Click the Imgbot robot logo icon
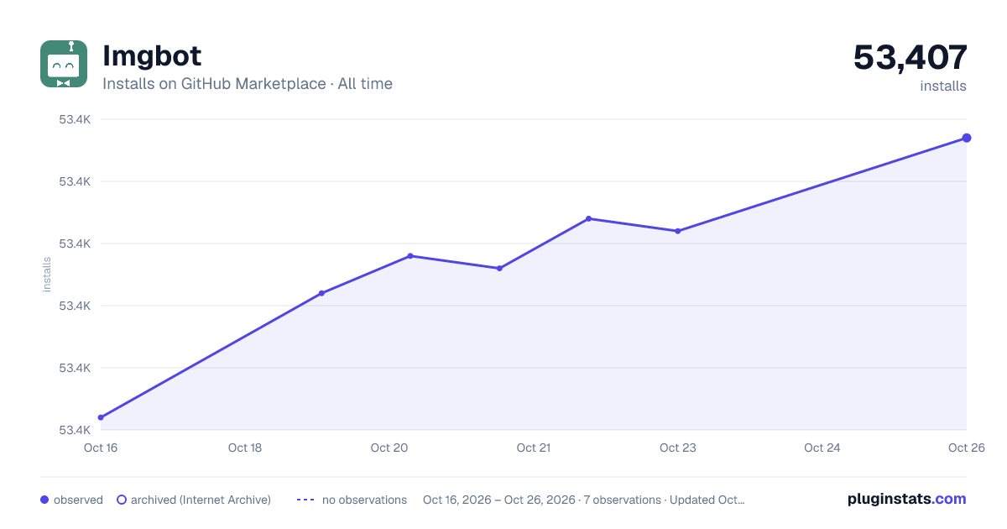1007x529 pixels. (x=64, y=64)
